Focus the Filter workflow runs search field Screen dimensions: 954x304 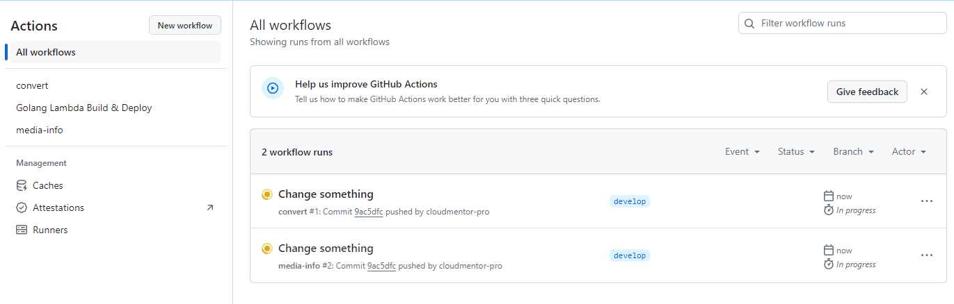pos(849,23)
